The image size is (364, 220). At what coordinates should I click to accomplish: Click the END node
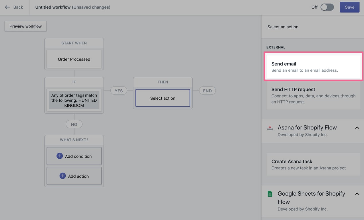(x=207, y=91)
